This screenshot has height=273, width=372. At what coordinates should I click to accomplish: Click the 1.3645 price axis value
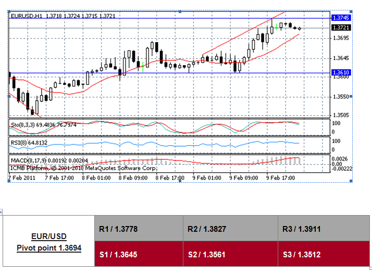(x=341, y=58)
